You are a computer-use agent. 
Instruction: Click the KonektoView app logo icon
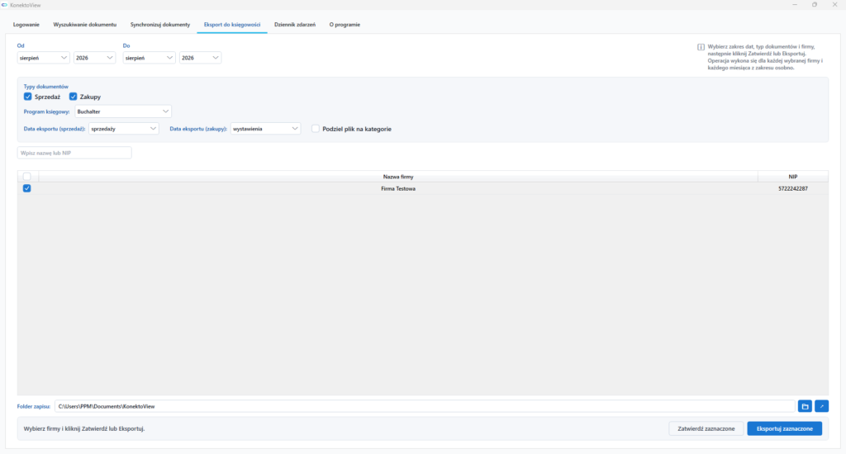[x=5, y=5]
